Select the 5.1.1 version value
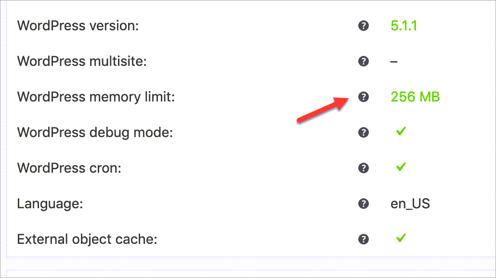Screen dimensions: 496x278 404,25
